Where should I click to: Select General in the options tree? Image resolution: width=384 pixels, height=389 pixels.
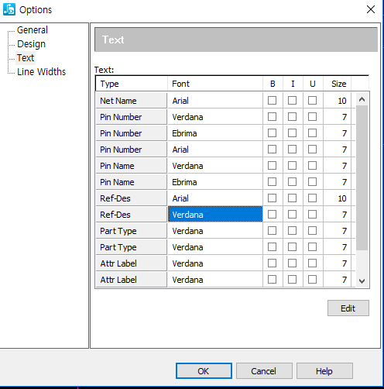click(33, 30)
